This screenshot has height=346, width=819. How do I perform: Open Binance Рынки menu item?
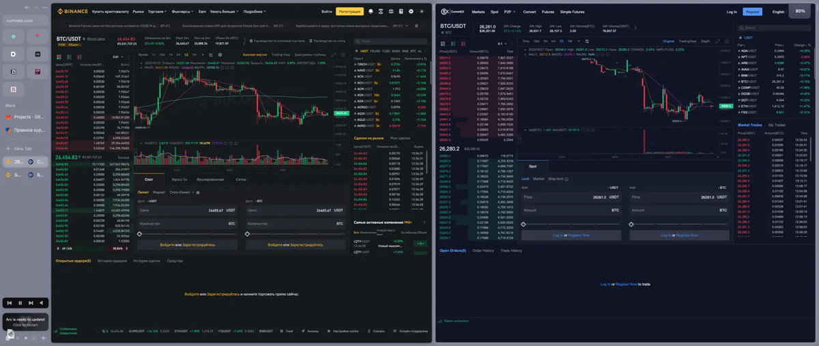[138, 12]
